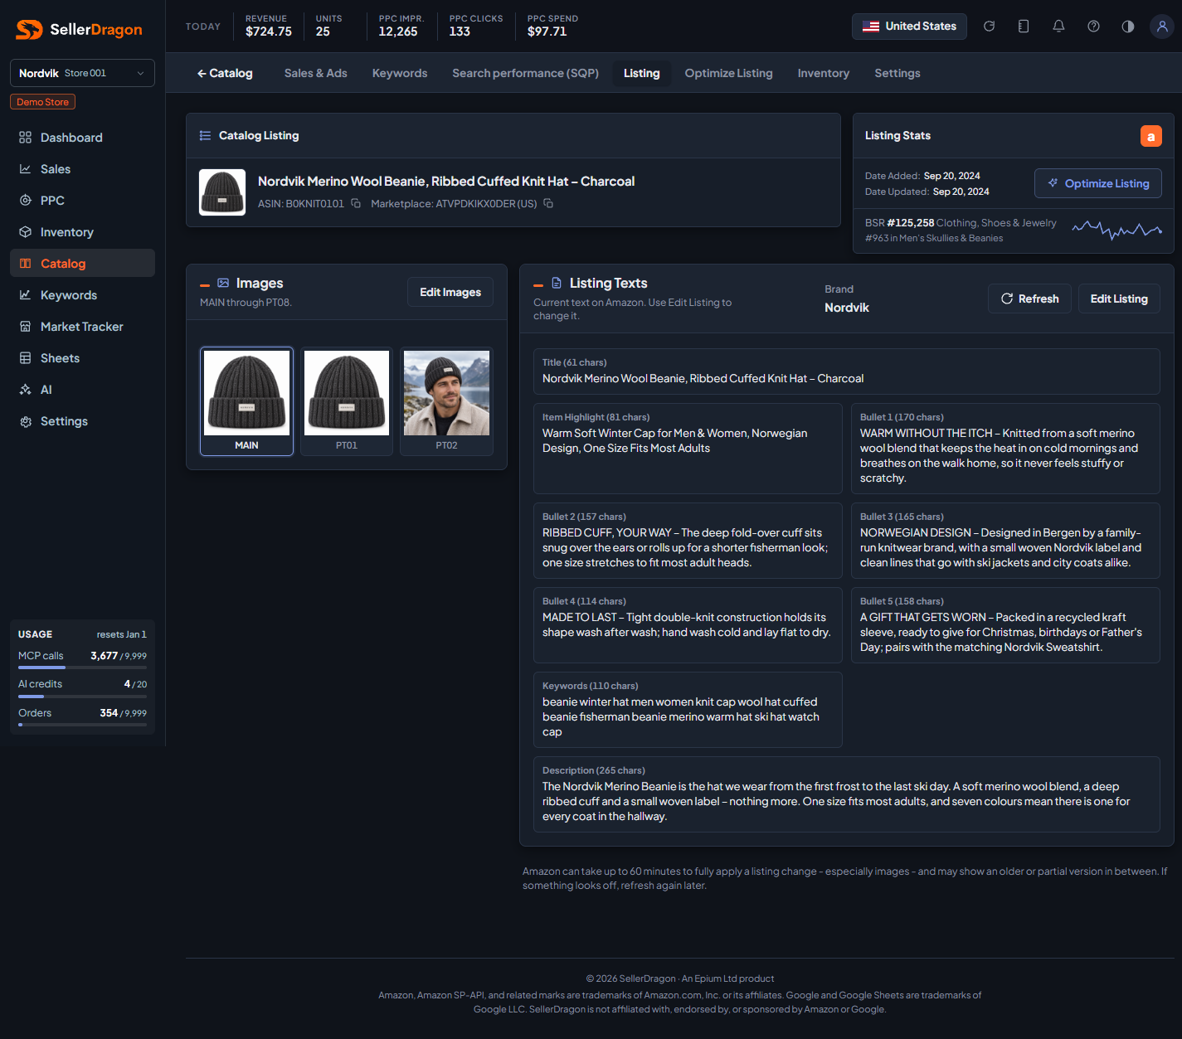
Task: Click the Optimize Listing button
Action: pyautogui.click(x=1098, y=183)
